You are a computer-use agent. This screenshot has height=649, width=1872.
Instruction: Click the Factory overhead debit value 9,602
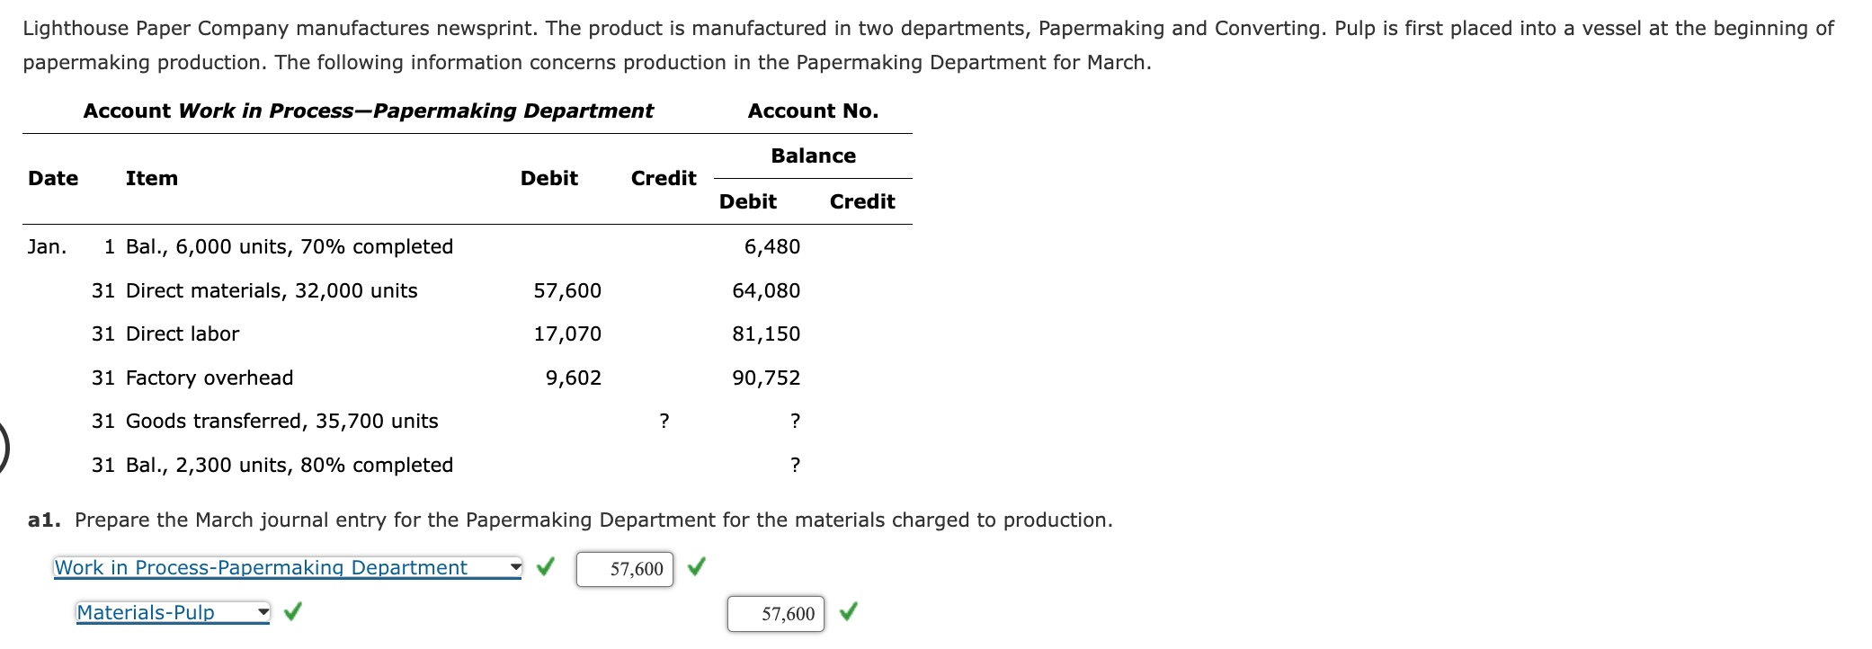point(574,378)
